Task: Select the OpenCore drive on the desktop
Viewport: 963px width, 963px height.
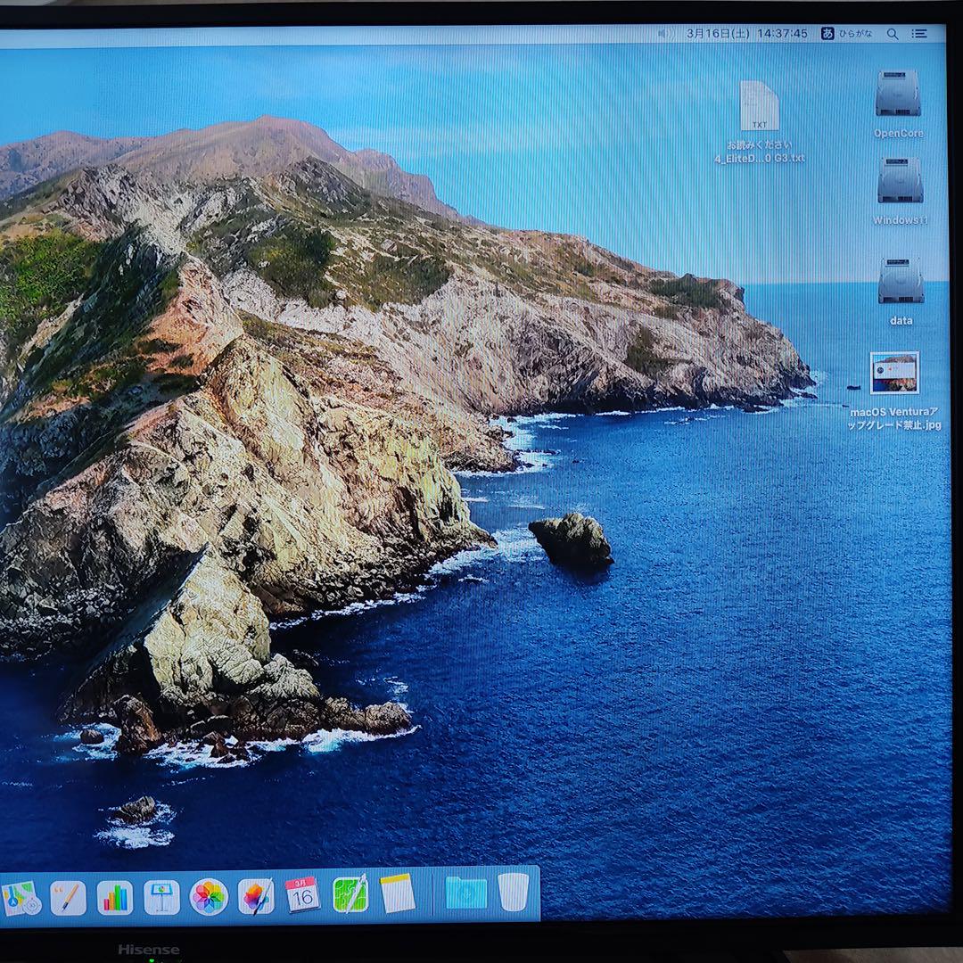Action: coord(898,94)
